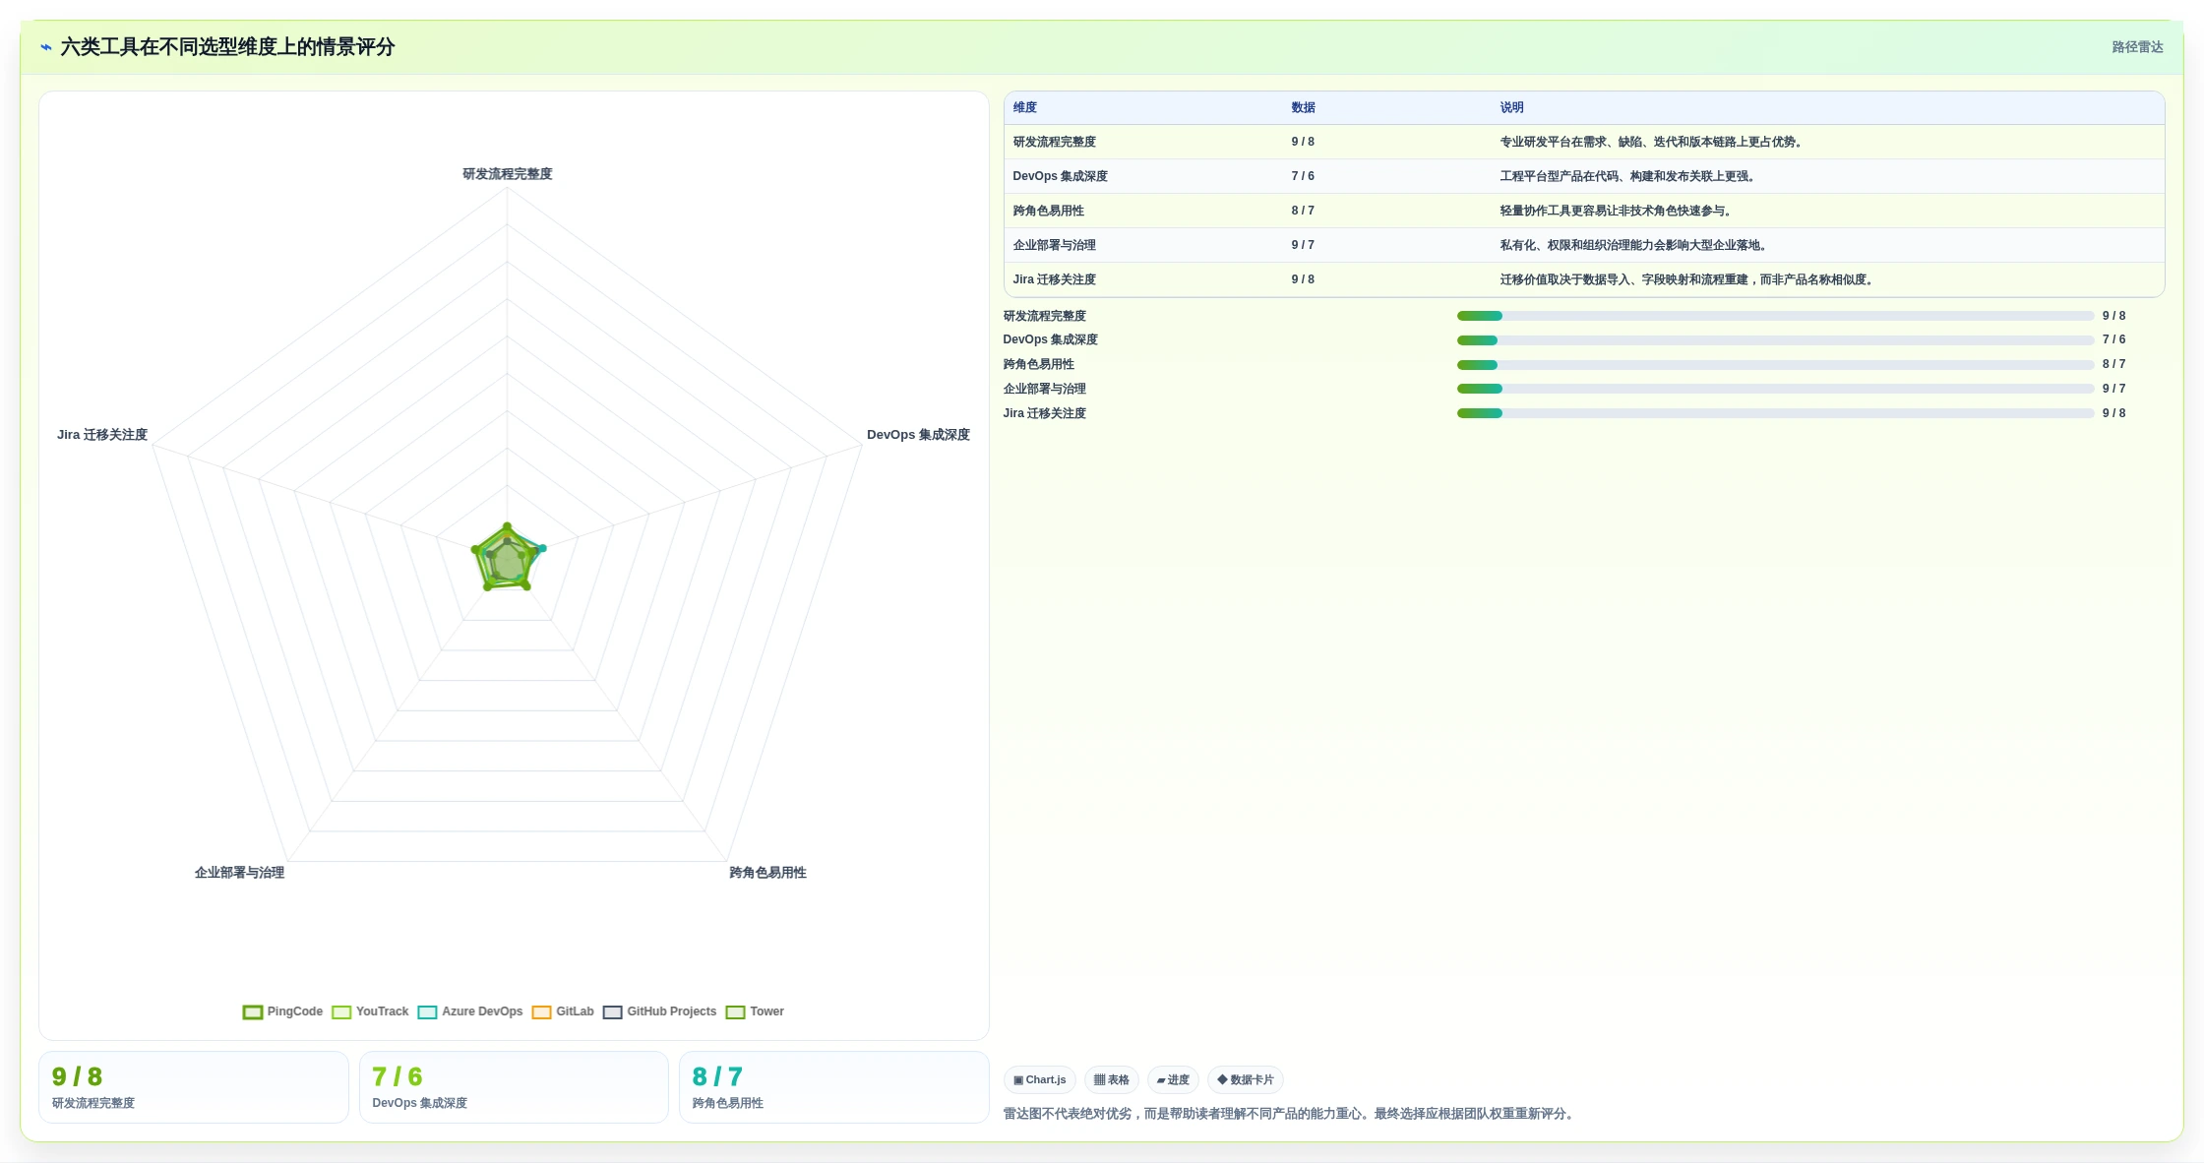The height and width of the screenshot is (1163, 2204).
Task: Click the radar axis label 研发流程完整度
Action: coord(508,174)
